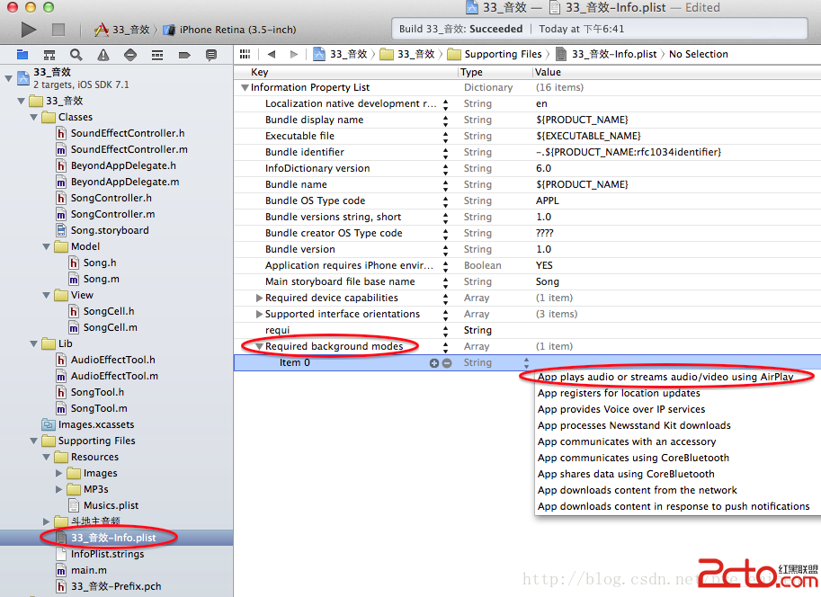Expand Required device capabilities array
821x597 pixels.
pos(259,298)
